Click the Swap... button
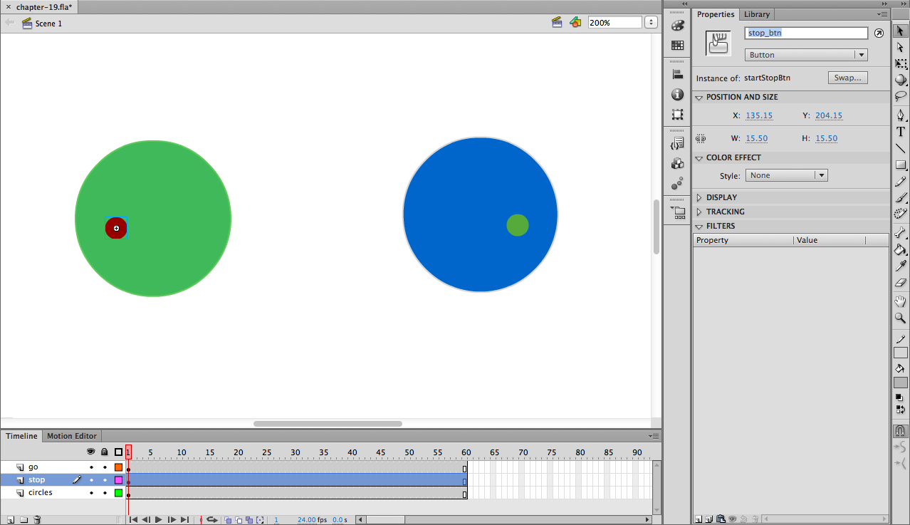This screenshot has width=910, height=525. pos(847,78)
